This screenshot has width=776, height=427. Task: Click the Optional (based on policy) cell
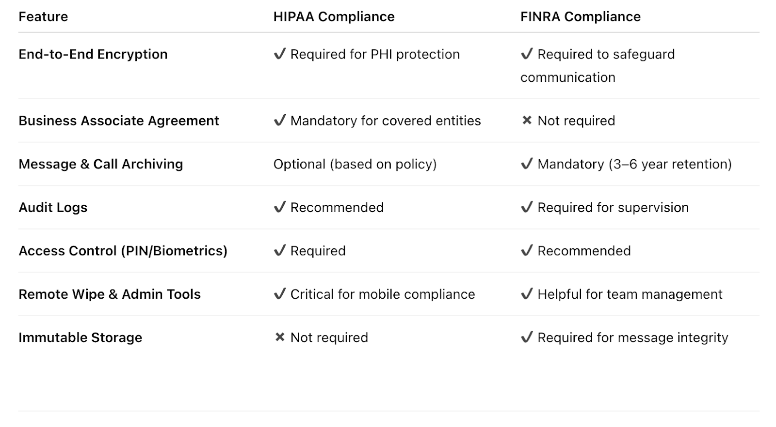[355, 164]
